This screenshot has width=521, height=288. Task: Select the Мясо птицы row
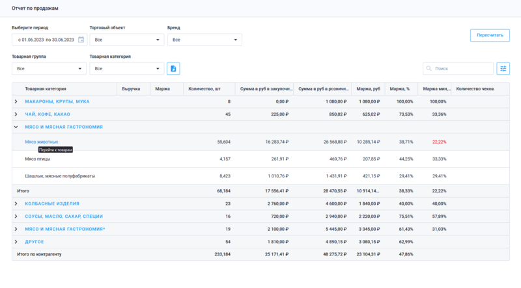(260, 159)
